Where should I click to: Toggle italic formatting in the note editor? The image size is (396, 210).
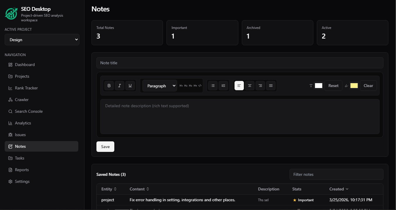point(120,86)
